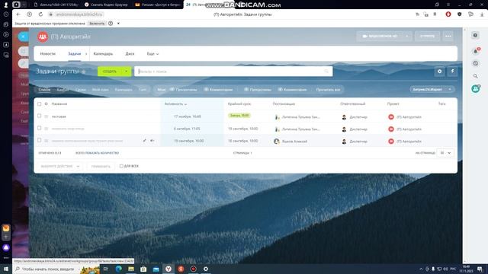Screen dimensions: 488x274
Task: Click the table settings gear in header row
Action: 46,104
